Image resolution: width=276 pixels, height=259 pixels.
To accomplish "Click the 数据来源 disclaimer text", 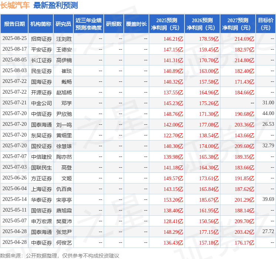I will click(60, 255).
